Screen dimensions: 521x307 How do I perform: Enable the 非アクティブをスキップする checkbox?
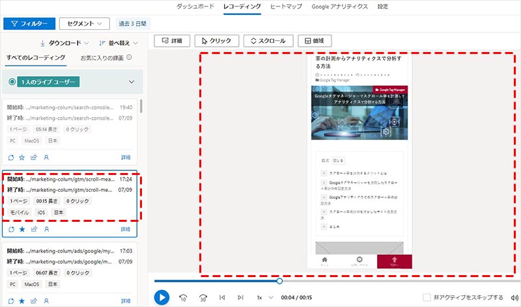click(427, 298)
